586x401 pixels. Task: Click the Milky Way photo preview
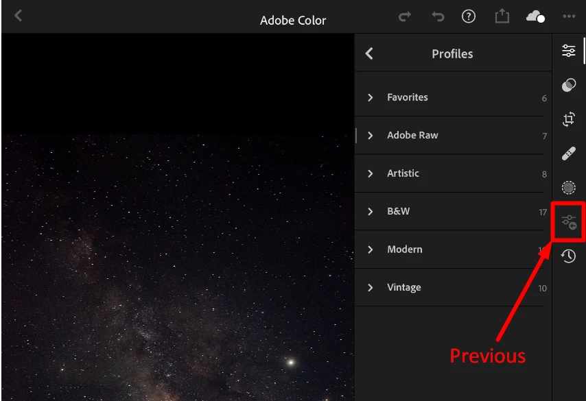(178, 267)
